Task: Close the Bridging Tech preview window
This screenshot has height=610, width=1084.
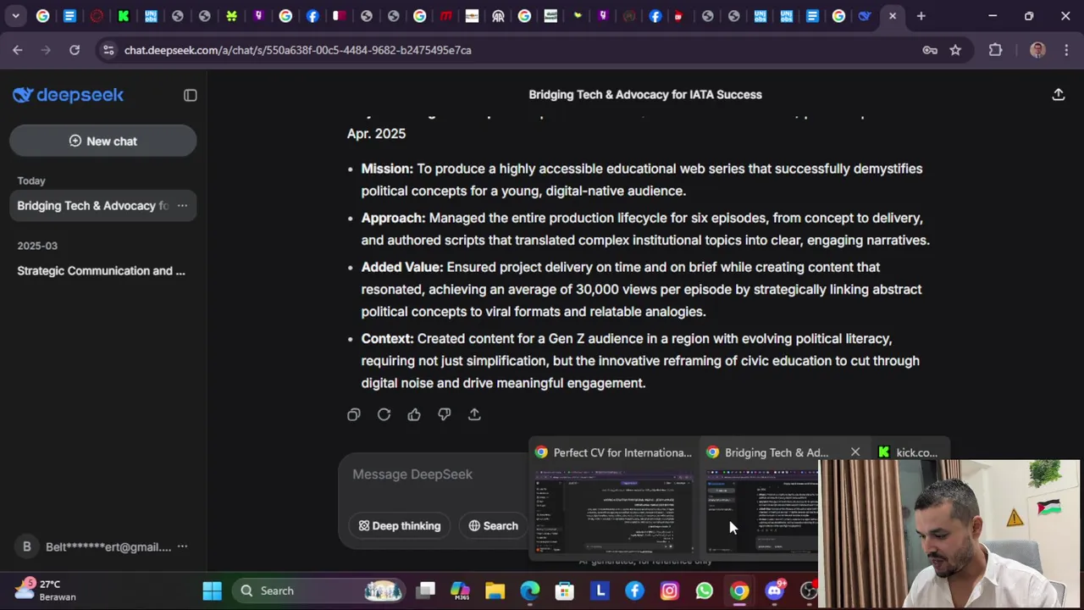Action: point(855,452)
